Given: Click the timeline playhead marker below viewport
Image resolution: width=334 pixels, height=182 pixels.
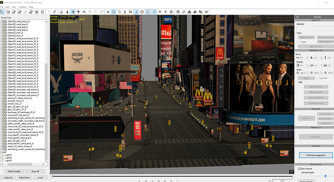Looking at the screenshot, I should pyautogui.click(x=52, y=177).
